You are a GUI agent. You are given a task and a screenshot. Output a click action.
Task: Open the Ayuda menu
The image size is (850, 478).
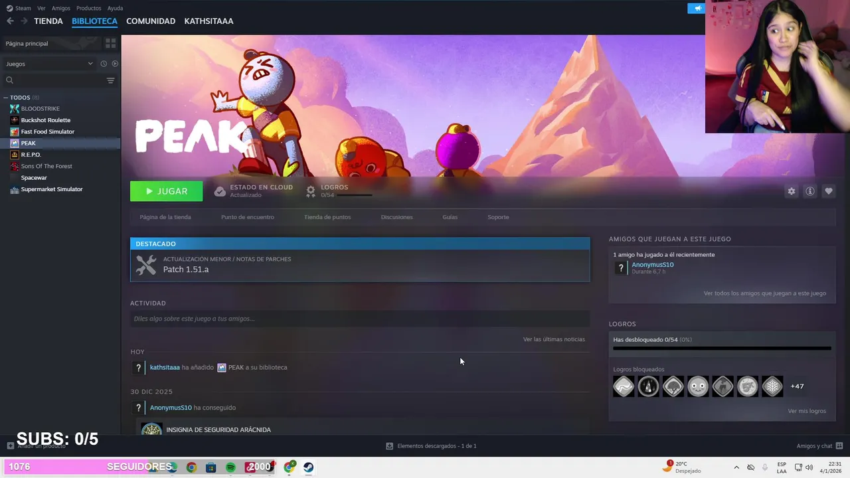point(115,8)
